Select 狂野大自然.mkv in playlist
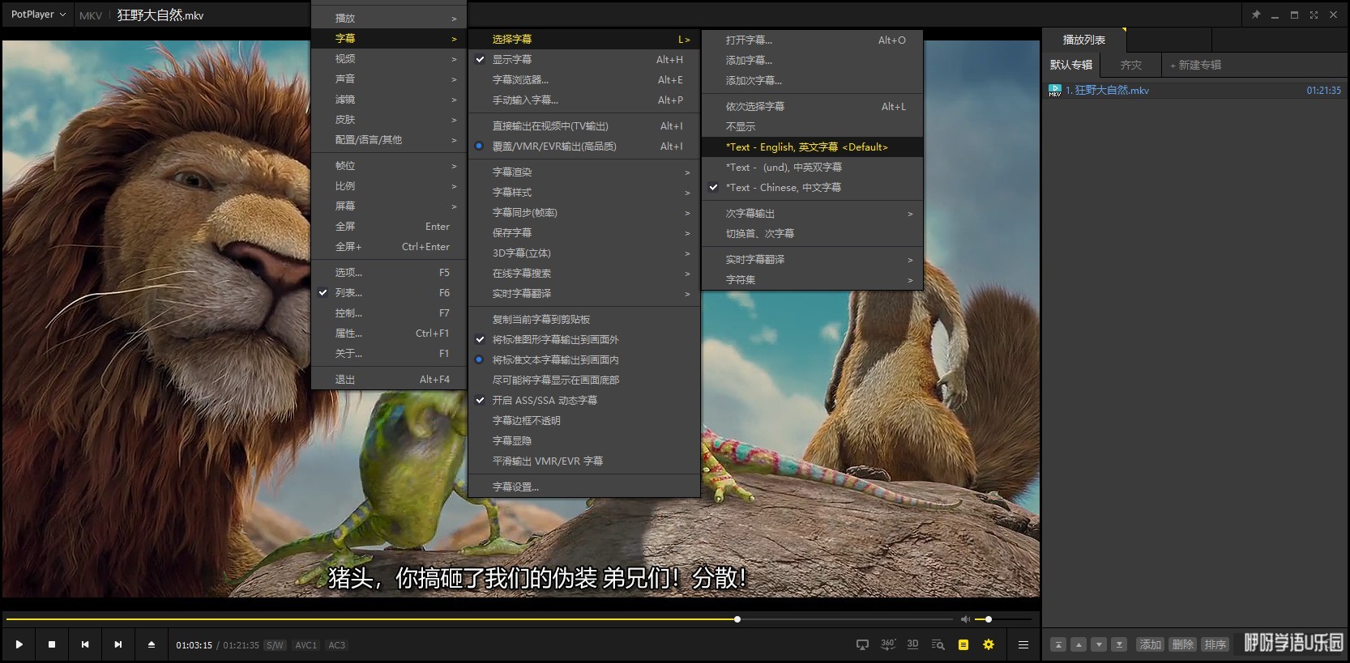1350x663 pixels. [x=1194, y=90]
